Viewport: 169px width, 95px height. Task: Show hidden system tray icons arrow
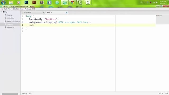coord(145,2)
